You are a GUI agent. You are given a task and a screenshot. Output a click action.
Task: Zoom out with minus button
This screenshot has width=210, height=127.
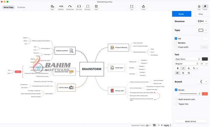pos(159,125)
